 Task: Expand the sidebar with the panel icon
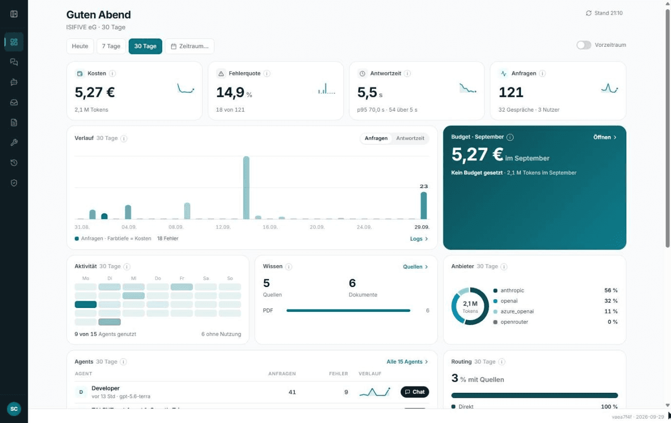click(x=14, y=14)
